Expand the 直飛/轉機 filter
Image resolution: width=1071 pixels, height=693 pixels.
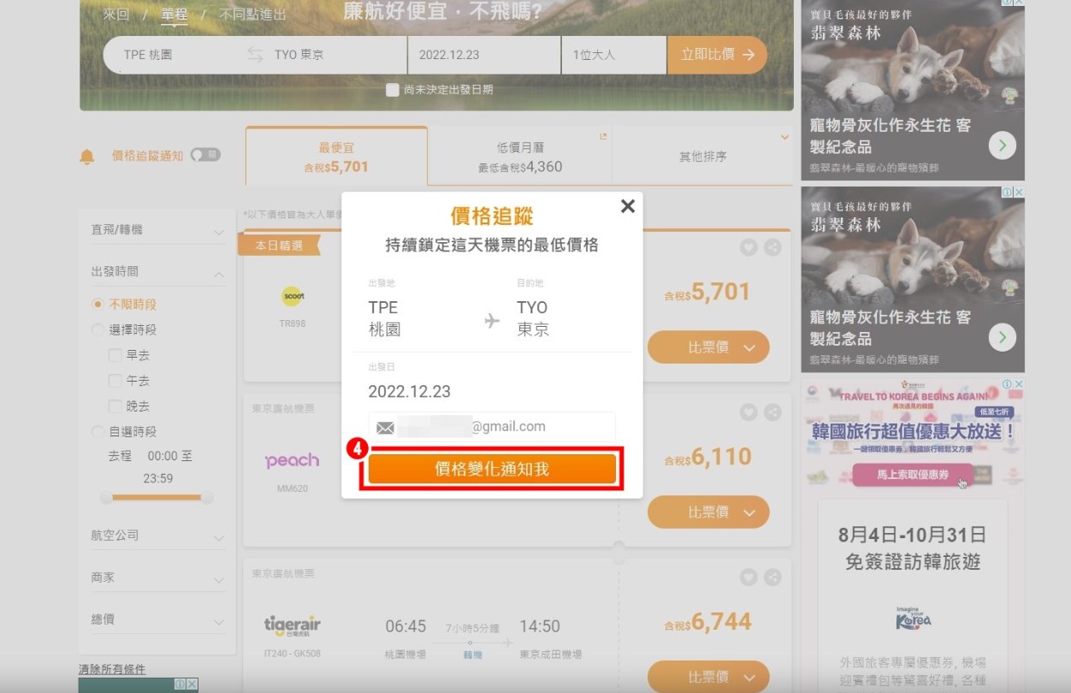coord(157,230)
